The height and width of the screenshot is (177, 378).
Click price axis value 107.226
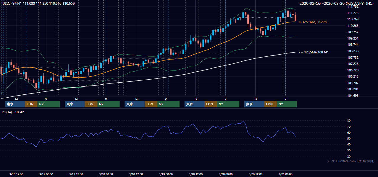[353, 64]
